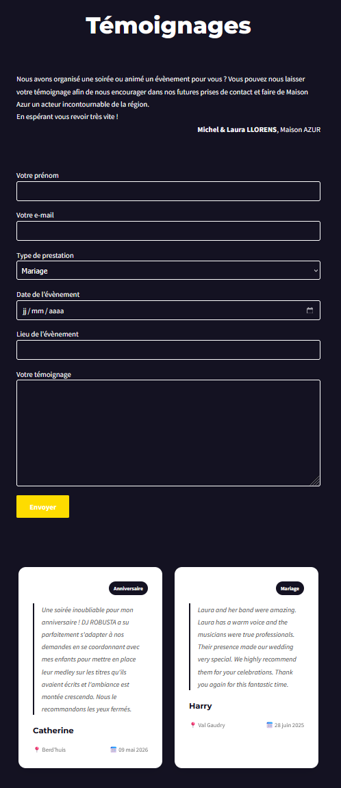The width and height of the screenshot is (341, 788).
Task: Expand the Type de prestation dropdown arrow
Action: (316, 271)
